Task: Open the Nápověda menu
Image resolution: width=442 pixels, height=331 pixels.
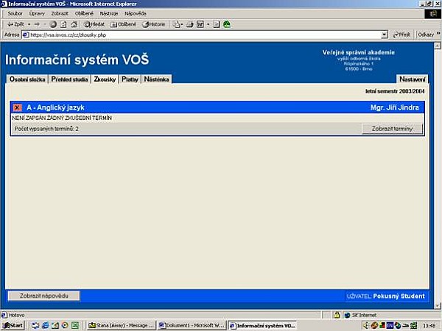Action: point(136,13)
